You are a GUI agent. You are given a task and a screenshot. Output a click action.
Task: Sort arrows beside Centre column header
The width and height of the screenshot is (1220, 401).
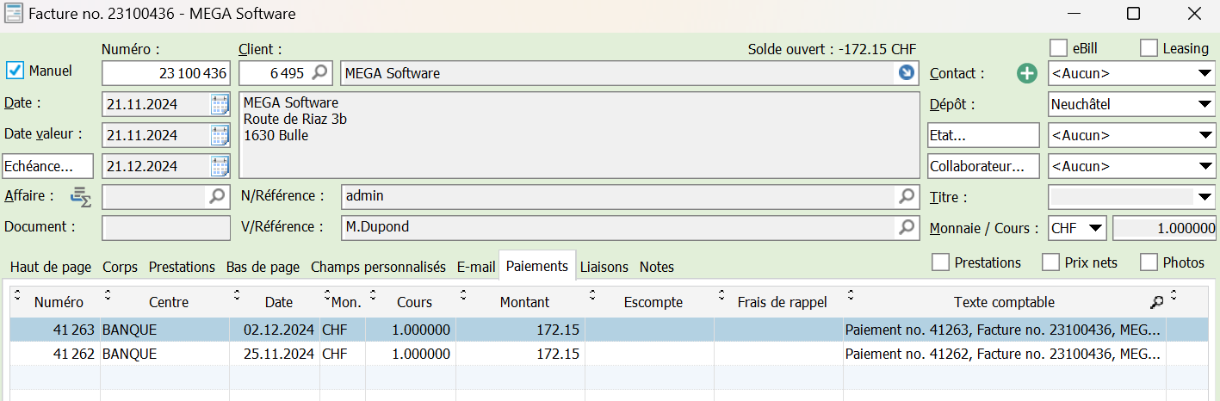[x=107, y=295]
